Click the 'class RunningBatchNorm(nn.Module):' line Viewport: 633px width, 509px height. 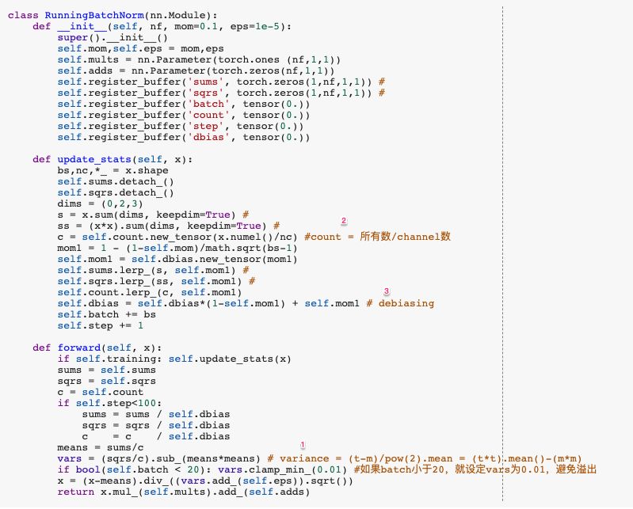point(112,15)
